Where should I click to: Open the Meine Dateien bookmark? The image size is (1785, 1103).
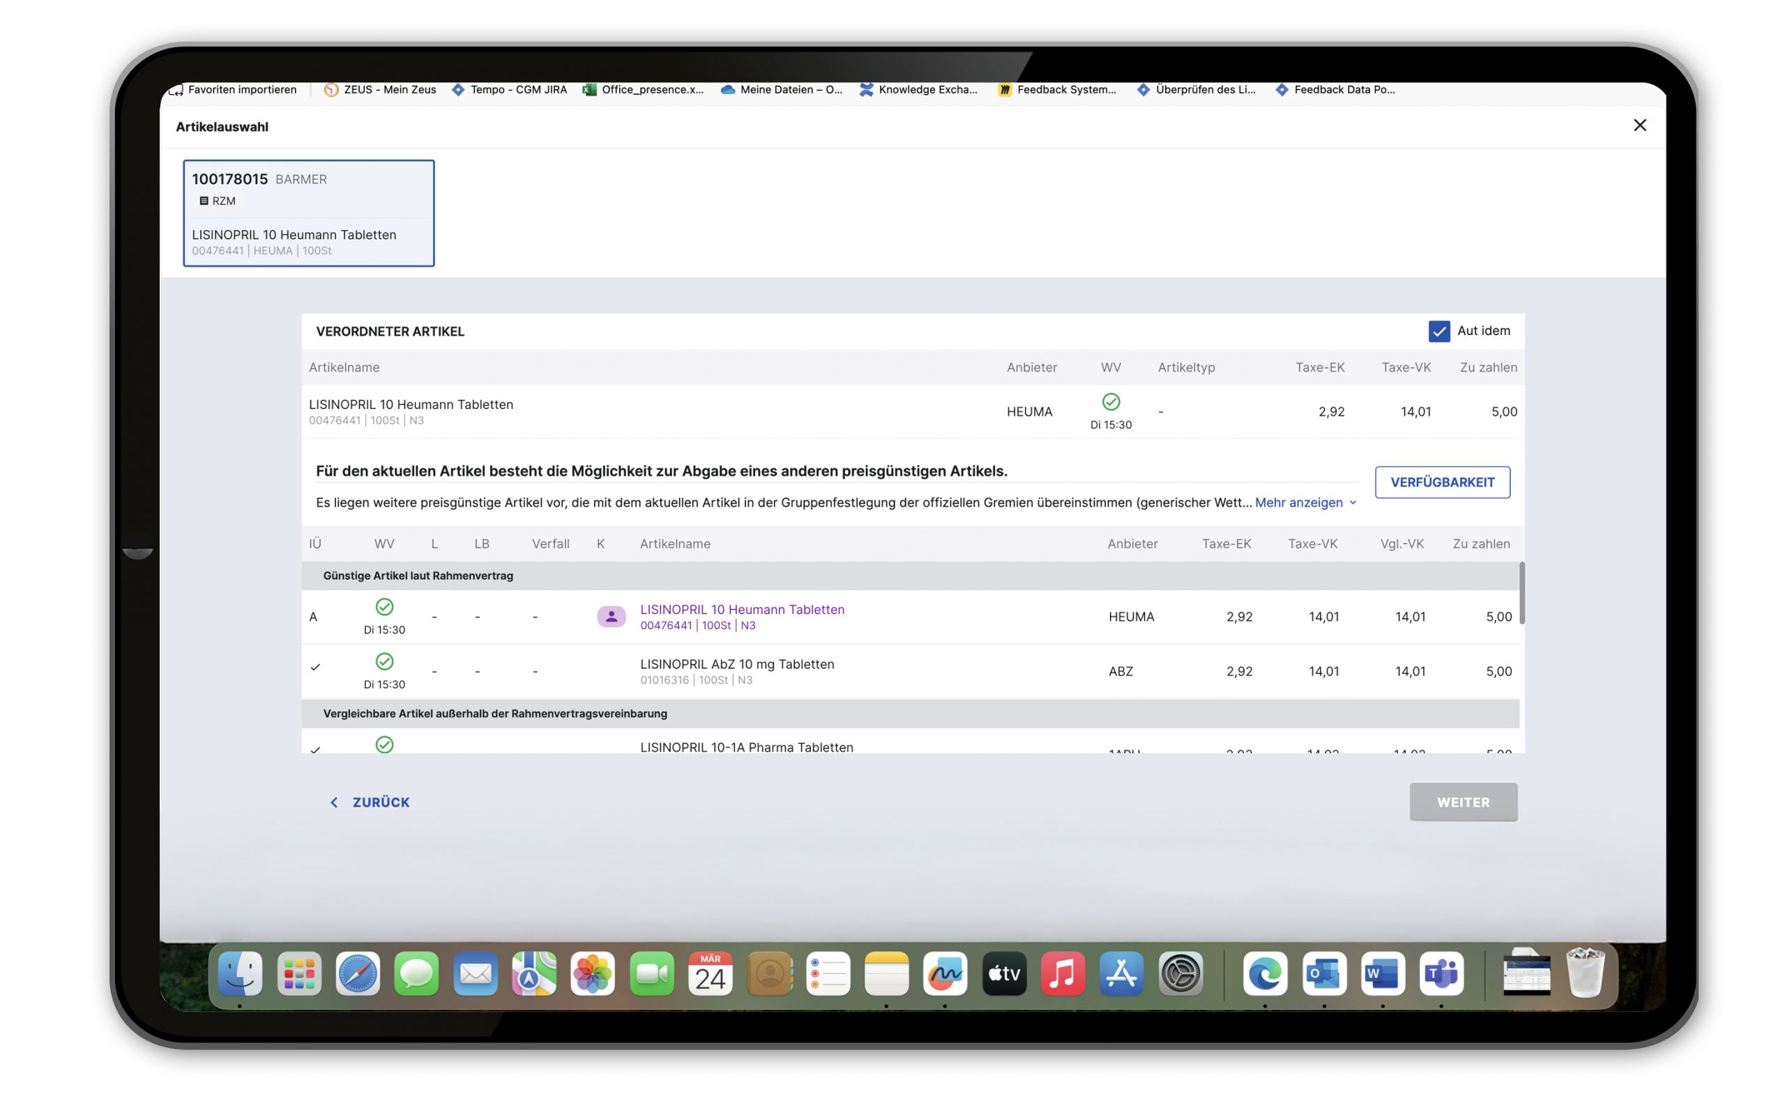[781, 90]
